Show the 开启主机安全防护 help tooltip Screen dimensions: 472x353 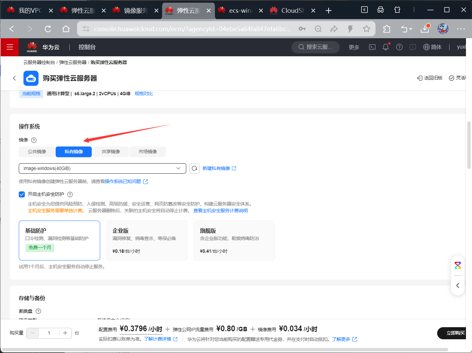(x=70, y=194)
